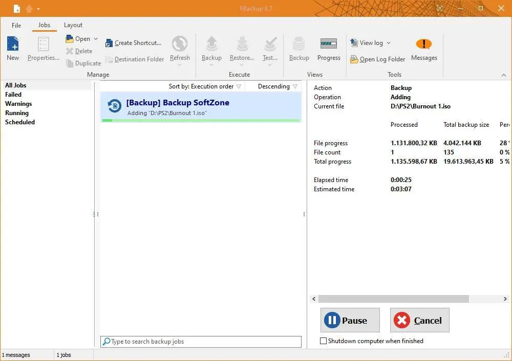Expand the Open dropdown arrow
This screenshot has height=361, width=512.
coord(96,39)
